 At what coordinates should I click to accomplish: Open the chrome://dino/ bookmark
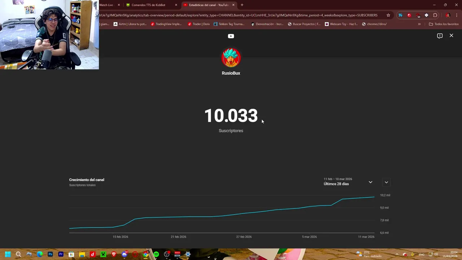pos(374,24)
